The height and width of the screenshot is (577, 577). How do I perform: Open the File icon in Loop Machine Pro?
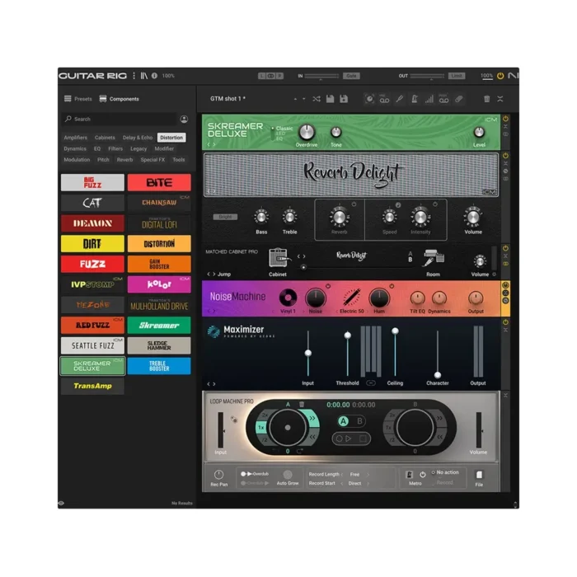coord(479,475)
